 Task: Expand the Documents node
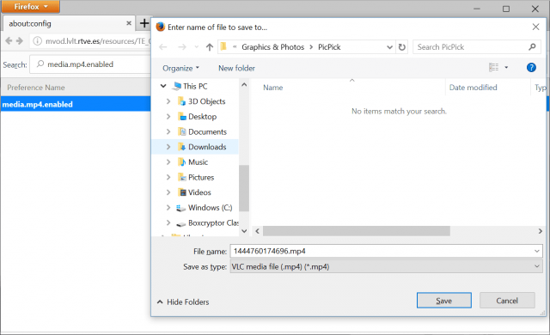coord(168,131)
